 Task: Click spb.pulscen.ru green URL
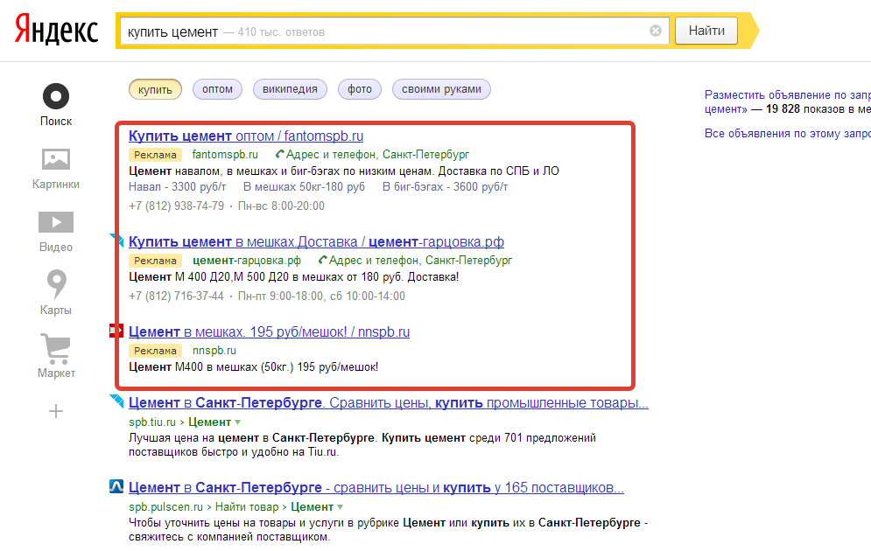(x=166, y=507)
